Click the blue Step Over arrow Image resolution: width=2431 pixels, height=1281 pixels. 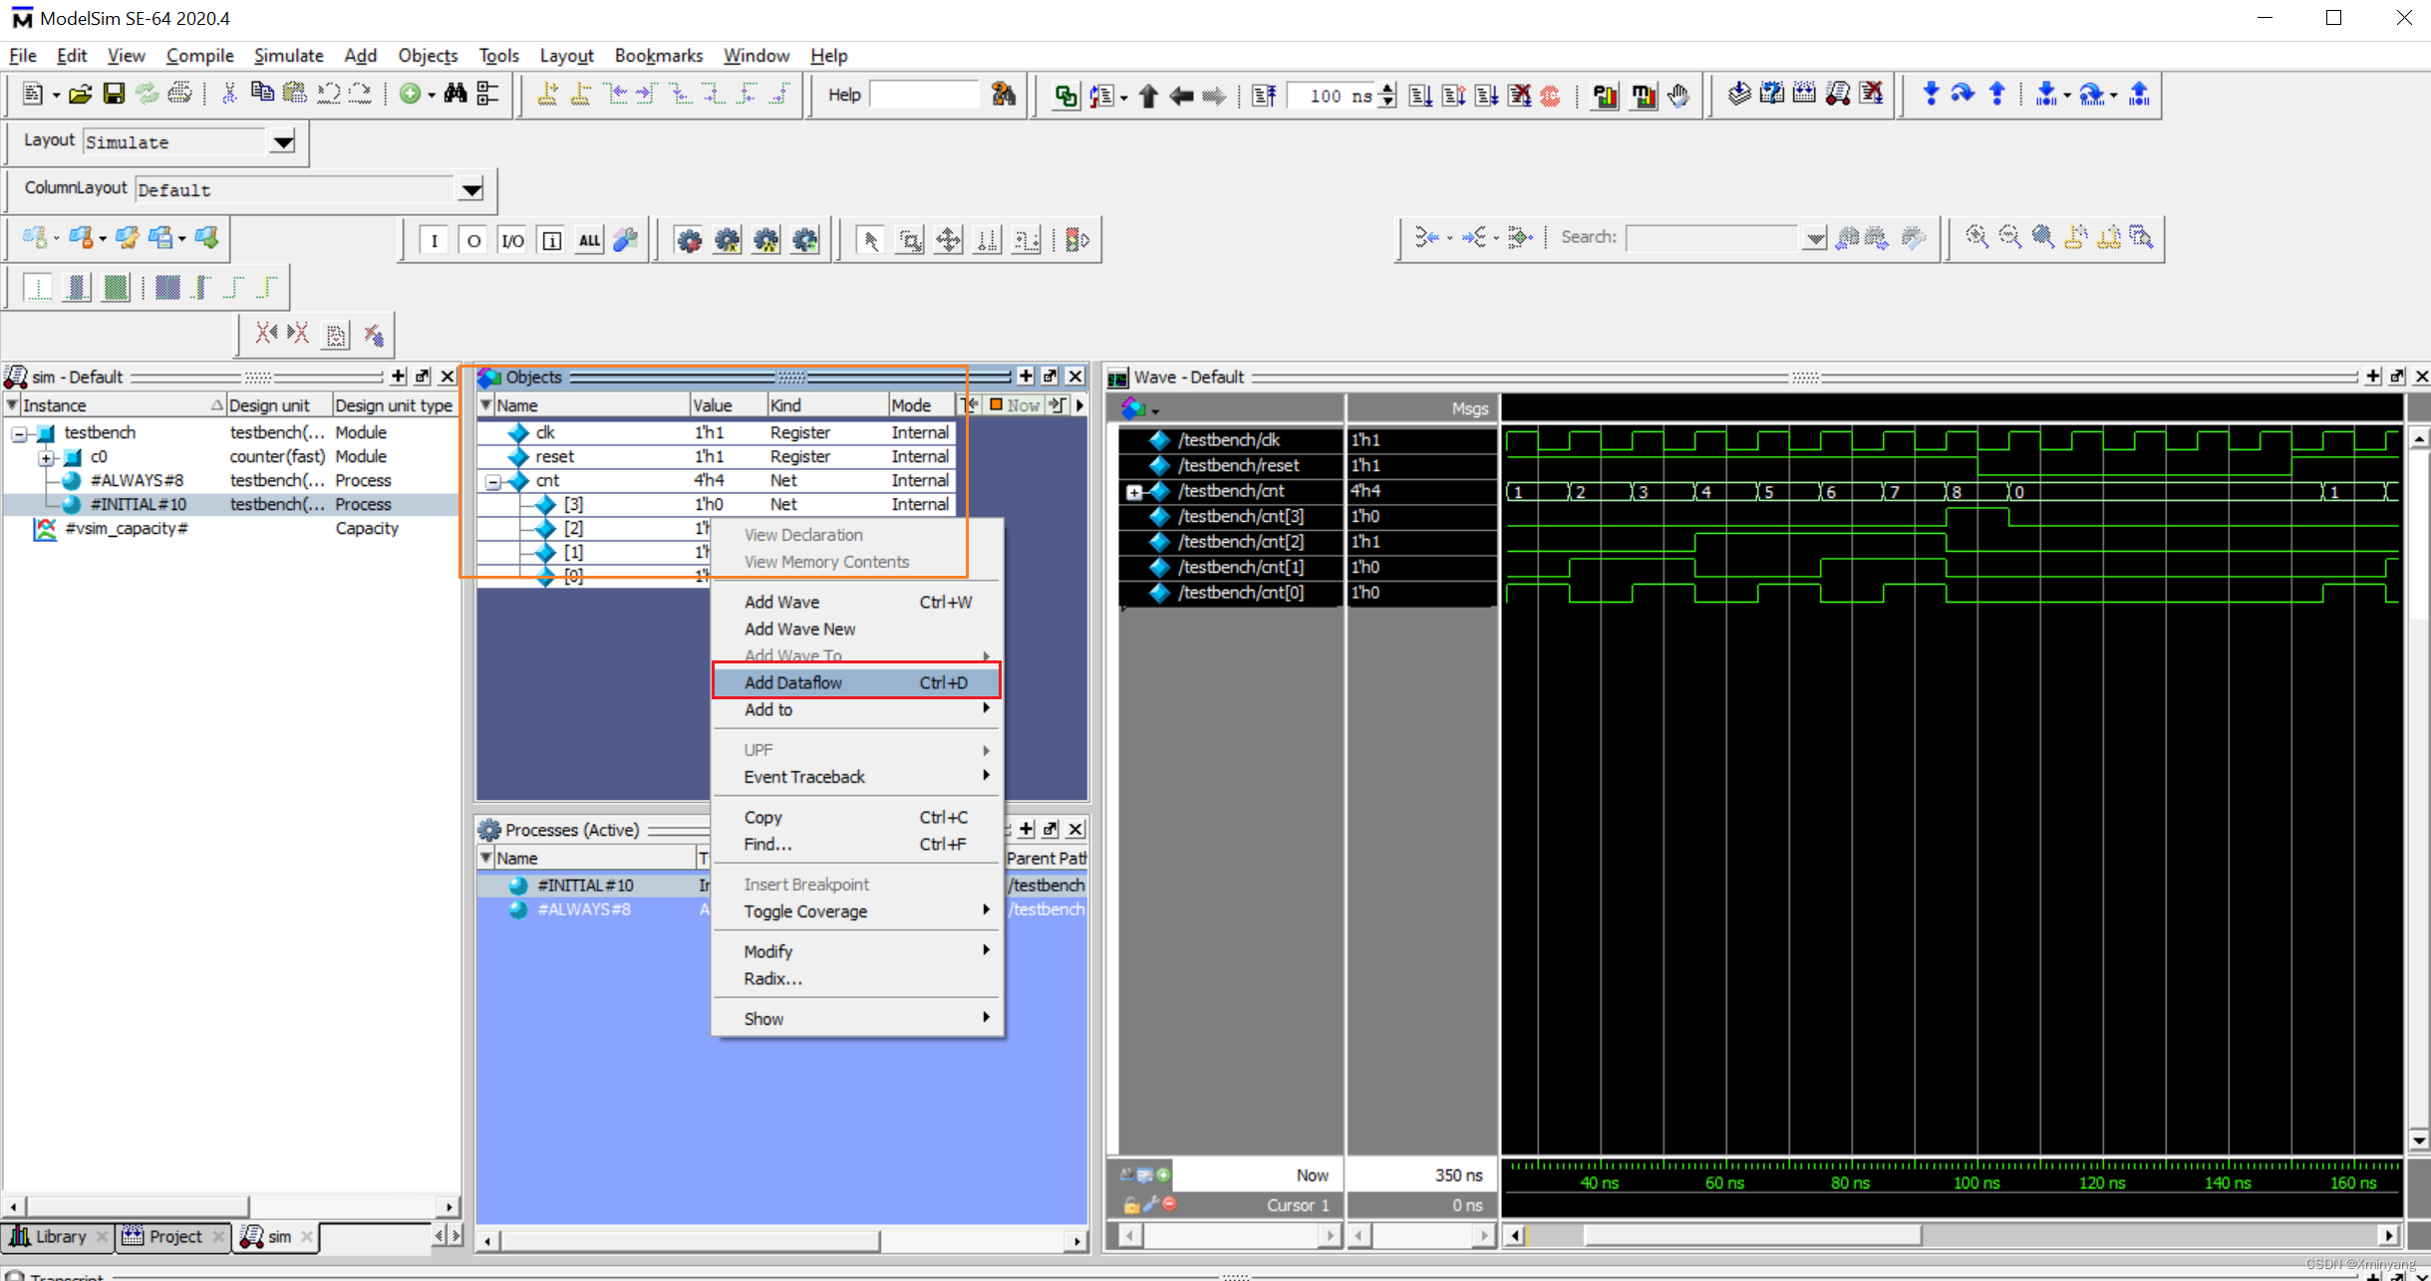pos(1963,94)
